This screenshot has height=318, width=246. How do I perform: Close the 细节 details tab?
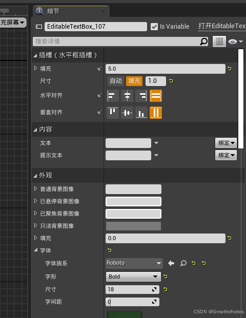point(103,11)
